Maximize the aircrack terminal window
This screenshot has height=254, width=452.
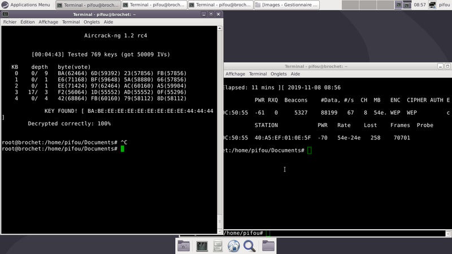tap(211, 14)
